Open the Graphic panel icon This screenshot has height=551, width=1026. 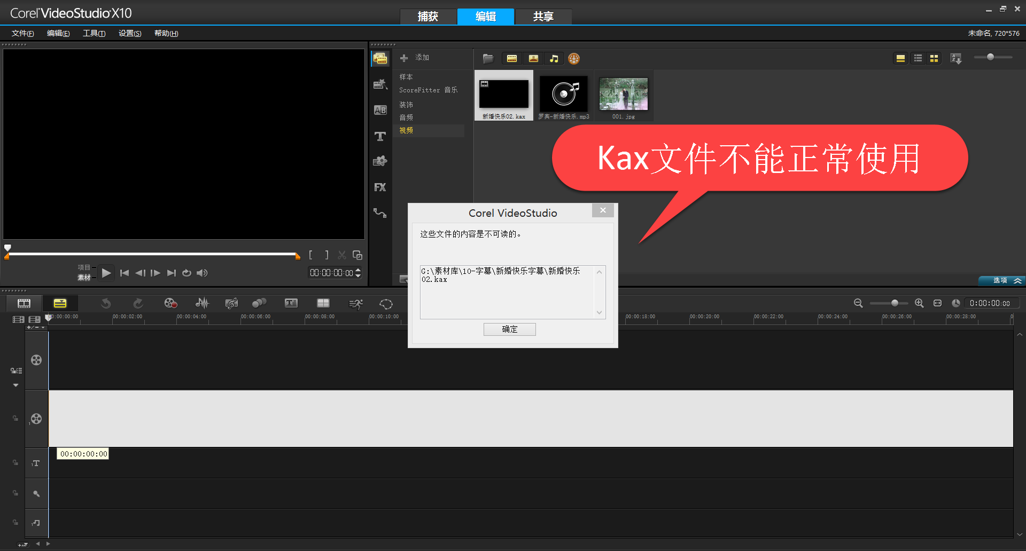point(380,161)
